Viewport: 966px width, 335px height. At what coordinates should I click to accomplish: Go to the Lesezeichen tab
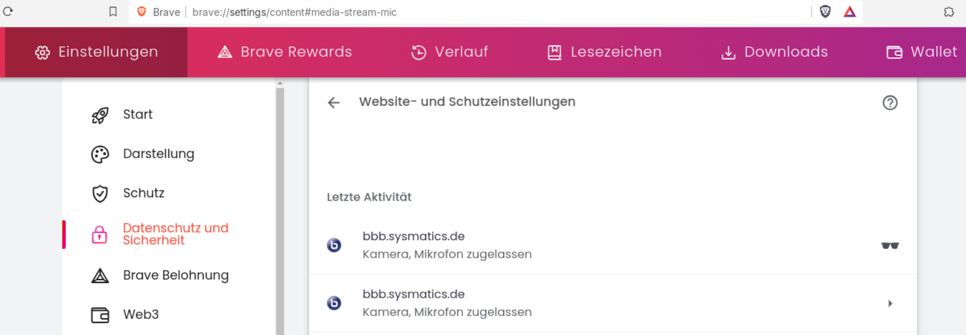pos(604,52)
